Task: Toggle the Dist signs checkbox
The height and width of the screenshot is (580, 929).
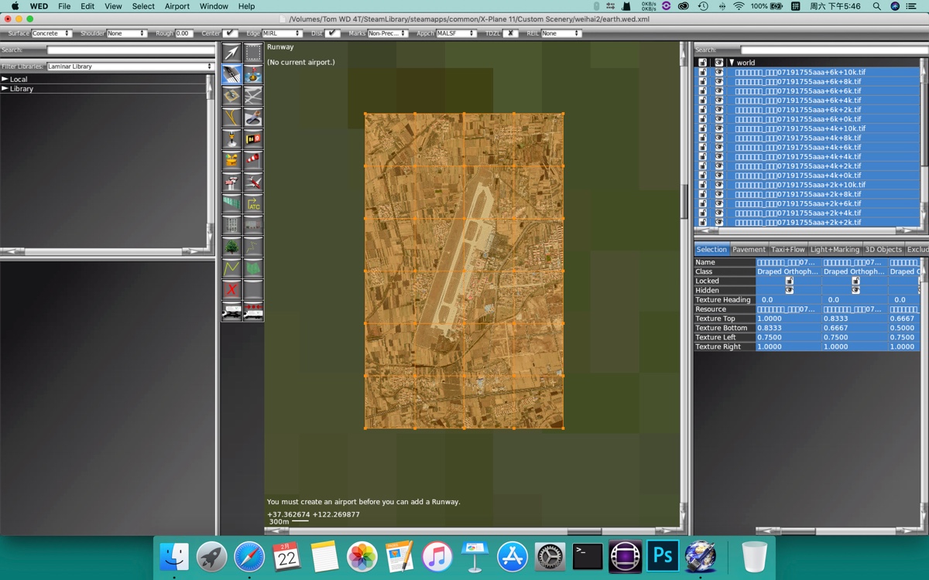Action: pyautogui.click(x=332, y=33)
